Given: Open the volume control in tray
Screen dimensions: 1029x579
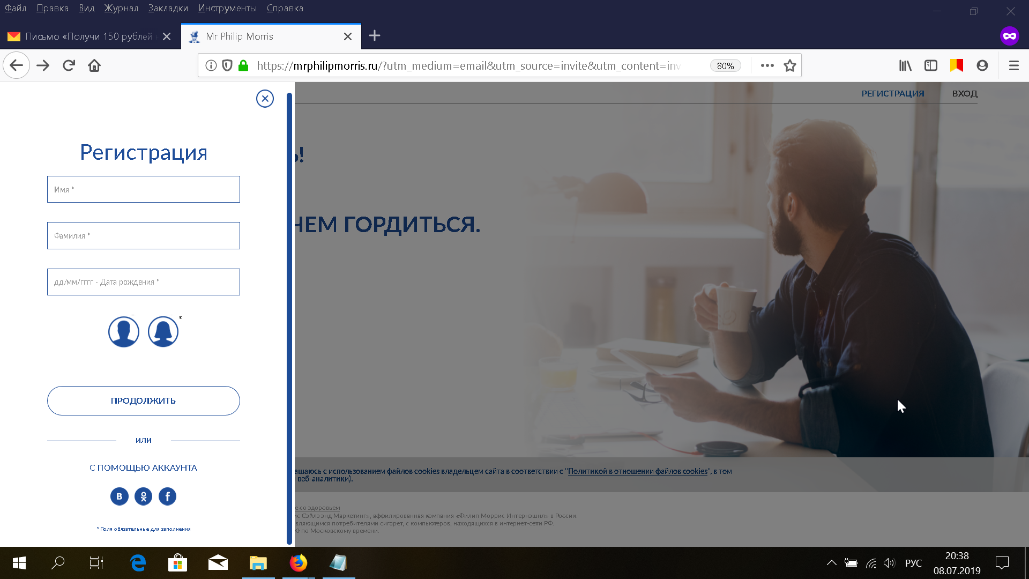Looking at the screenshot, I should [x=889, y=563].
